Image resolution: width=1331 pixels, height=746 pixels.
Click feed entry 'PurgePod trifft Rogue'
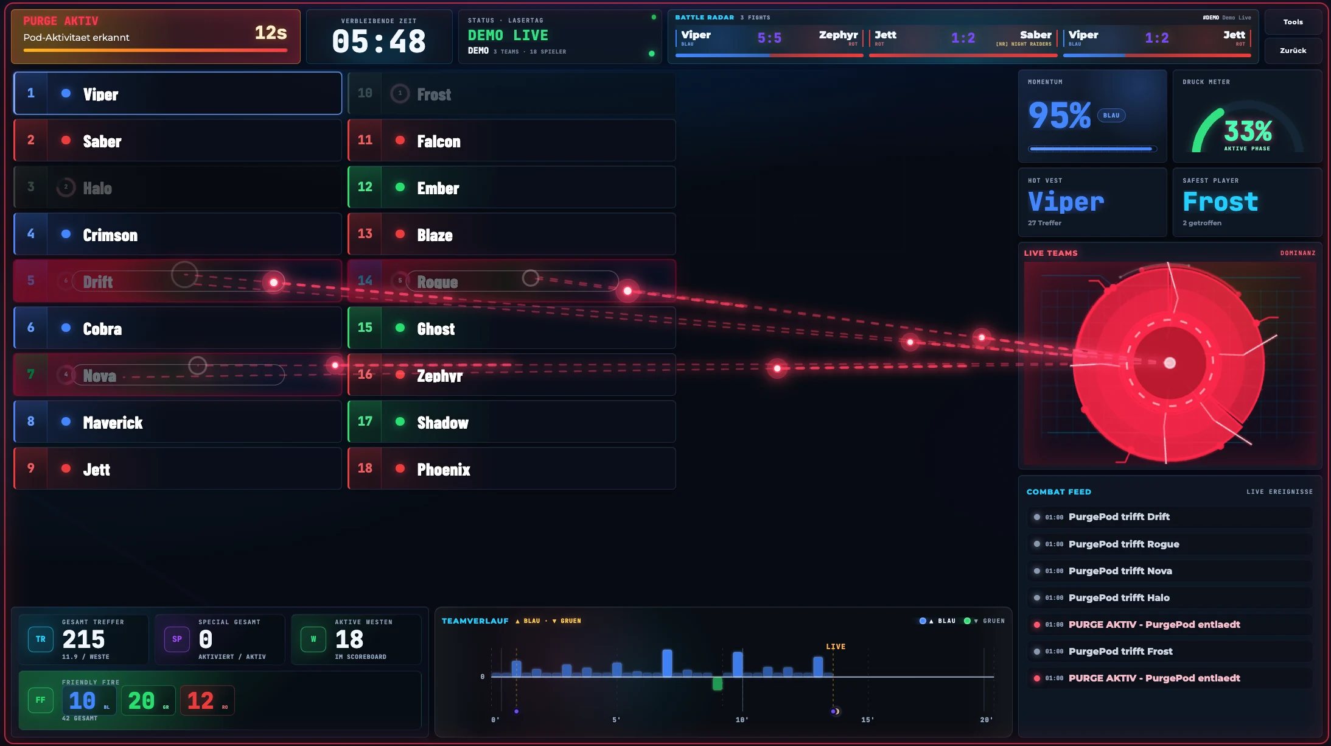(1170, 544)
